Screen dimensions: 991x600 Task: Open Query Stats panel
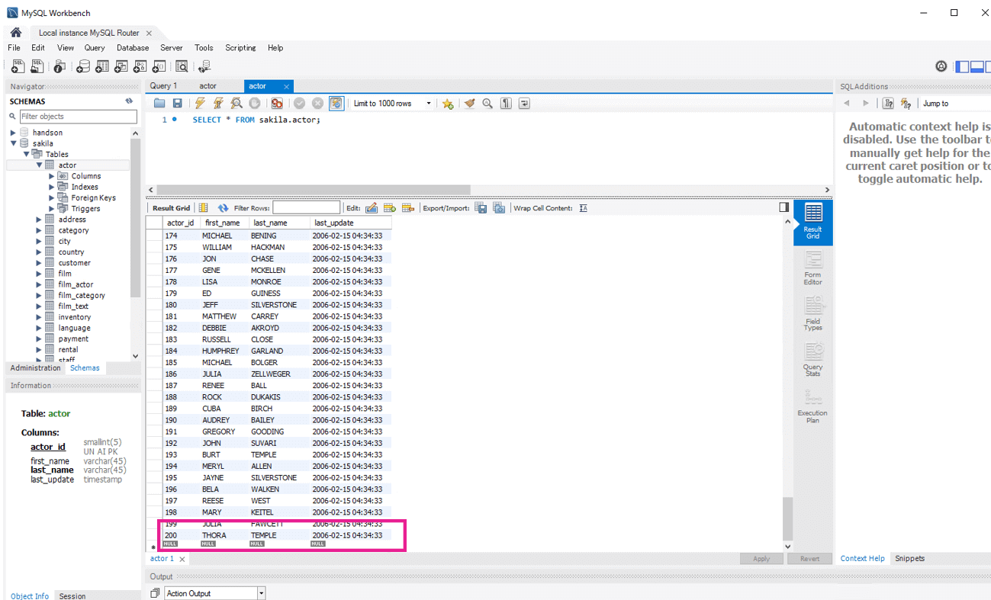tap(813, 359)
